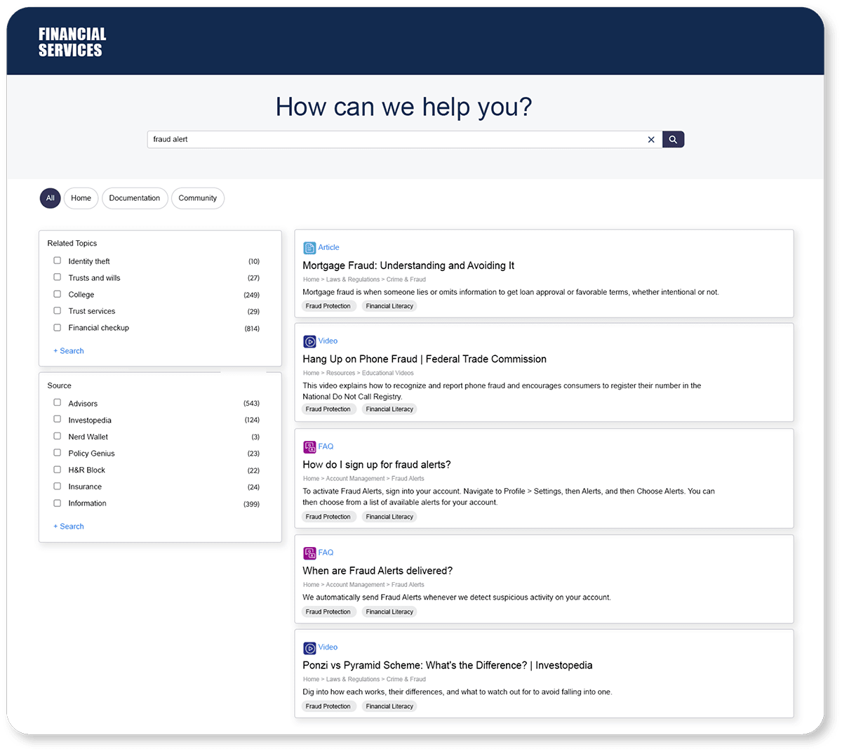This screenshot has height=752, width=842.
Task: Click the Article icon on Mortgage Fraud result
Action: tap(309, 248)
